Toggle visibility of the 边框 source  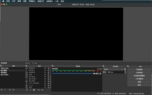point(45,74)
